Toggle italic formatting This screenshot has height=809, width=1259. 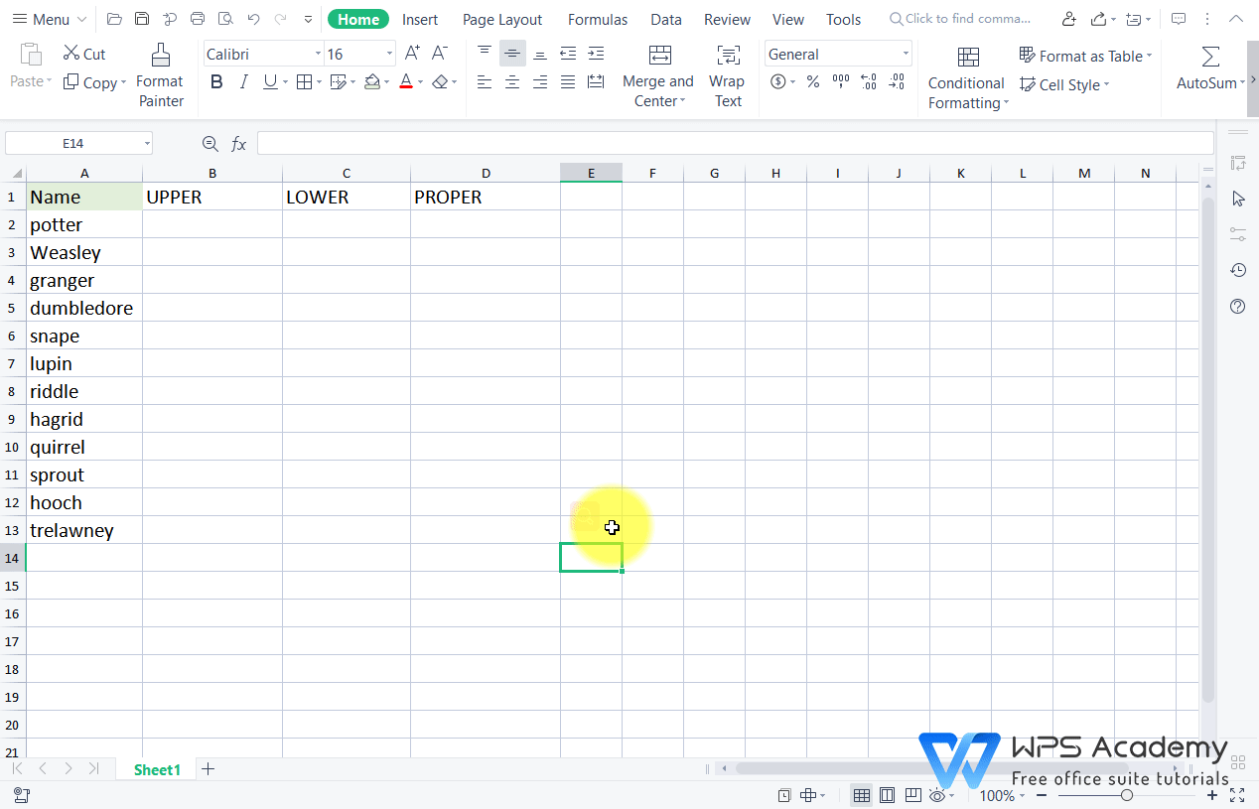click(243, 81)
